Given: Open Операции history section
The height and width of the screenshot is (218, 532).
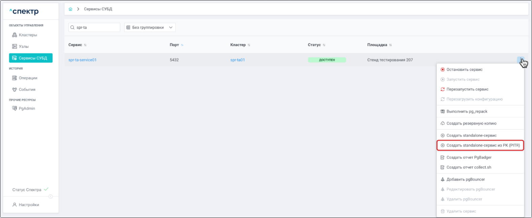Looking at the screenshot, I should coord(25,78).
